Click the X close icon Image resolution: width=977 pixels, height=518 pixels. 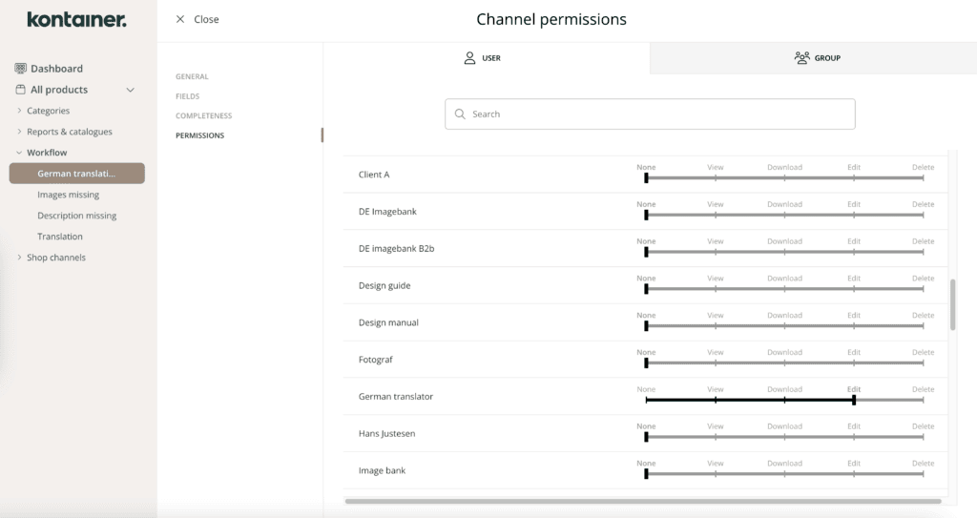[x=180, y=19]
